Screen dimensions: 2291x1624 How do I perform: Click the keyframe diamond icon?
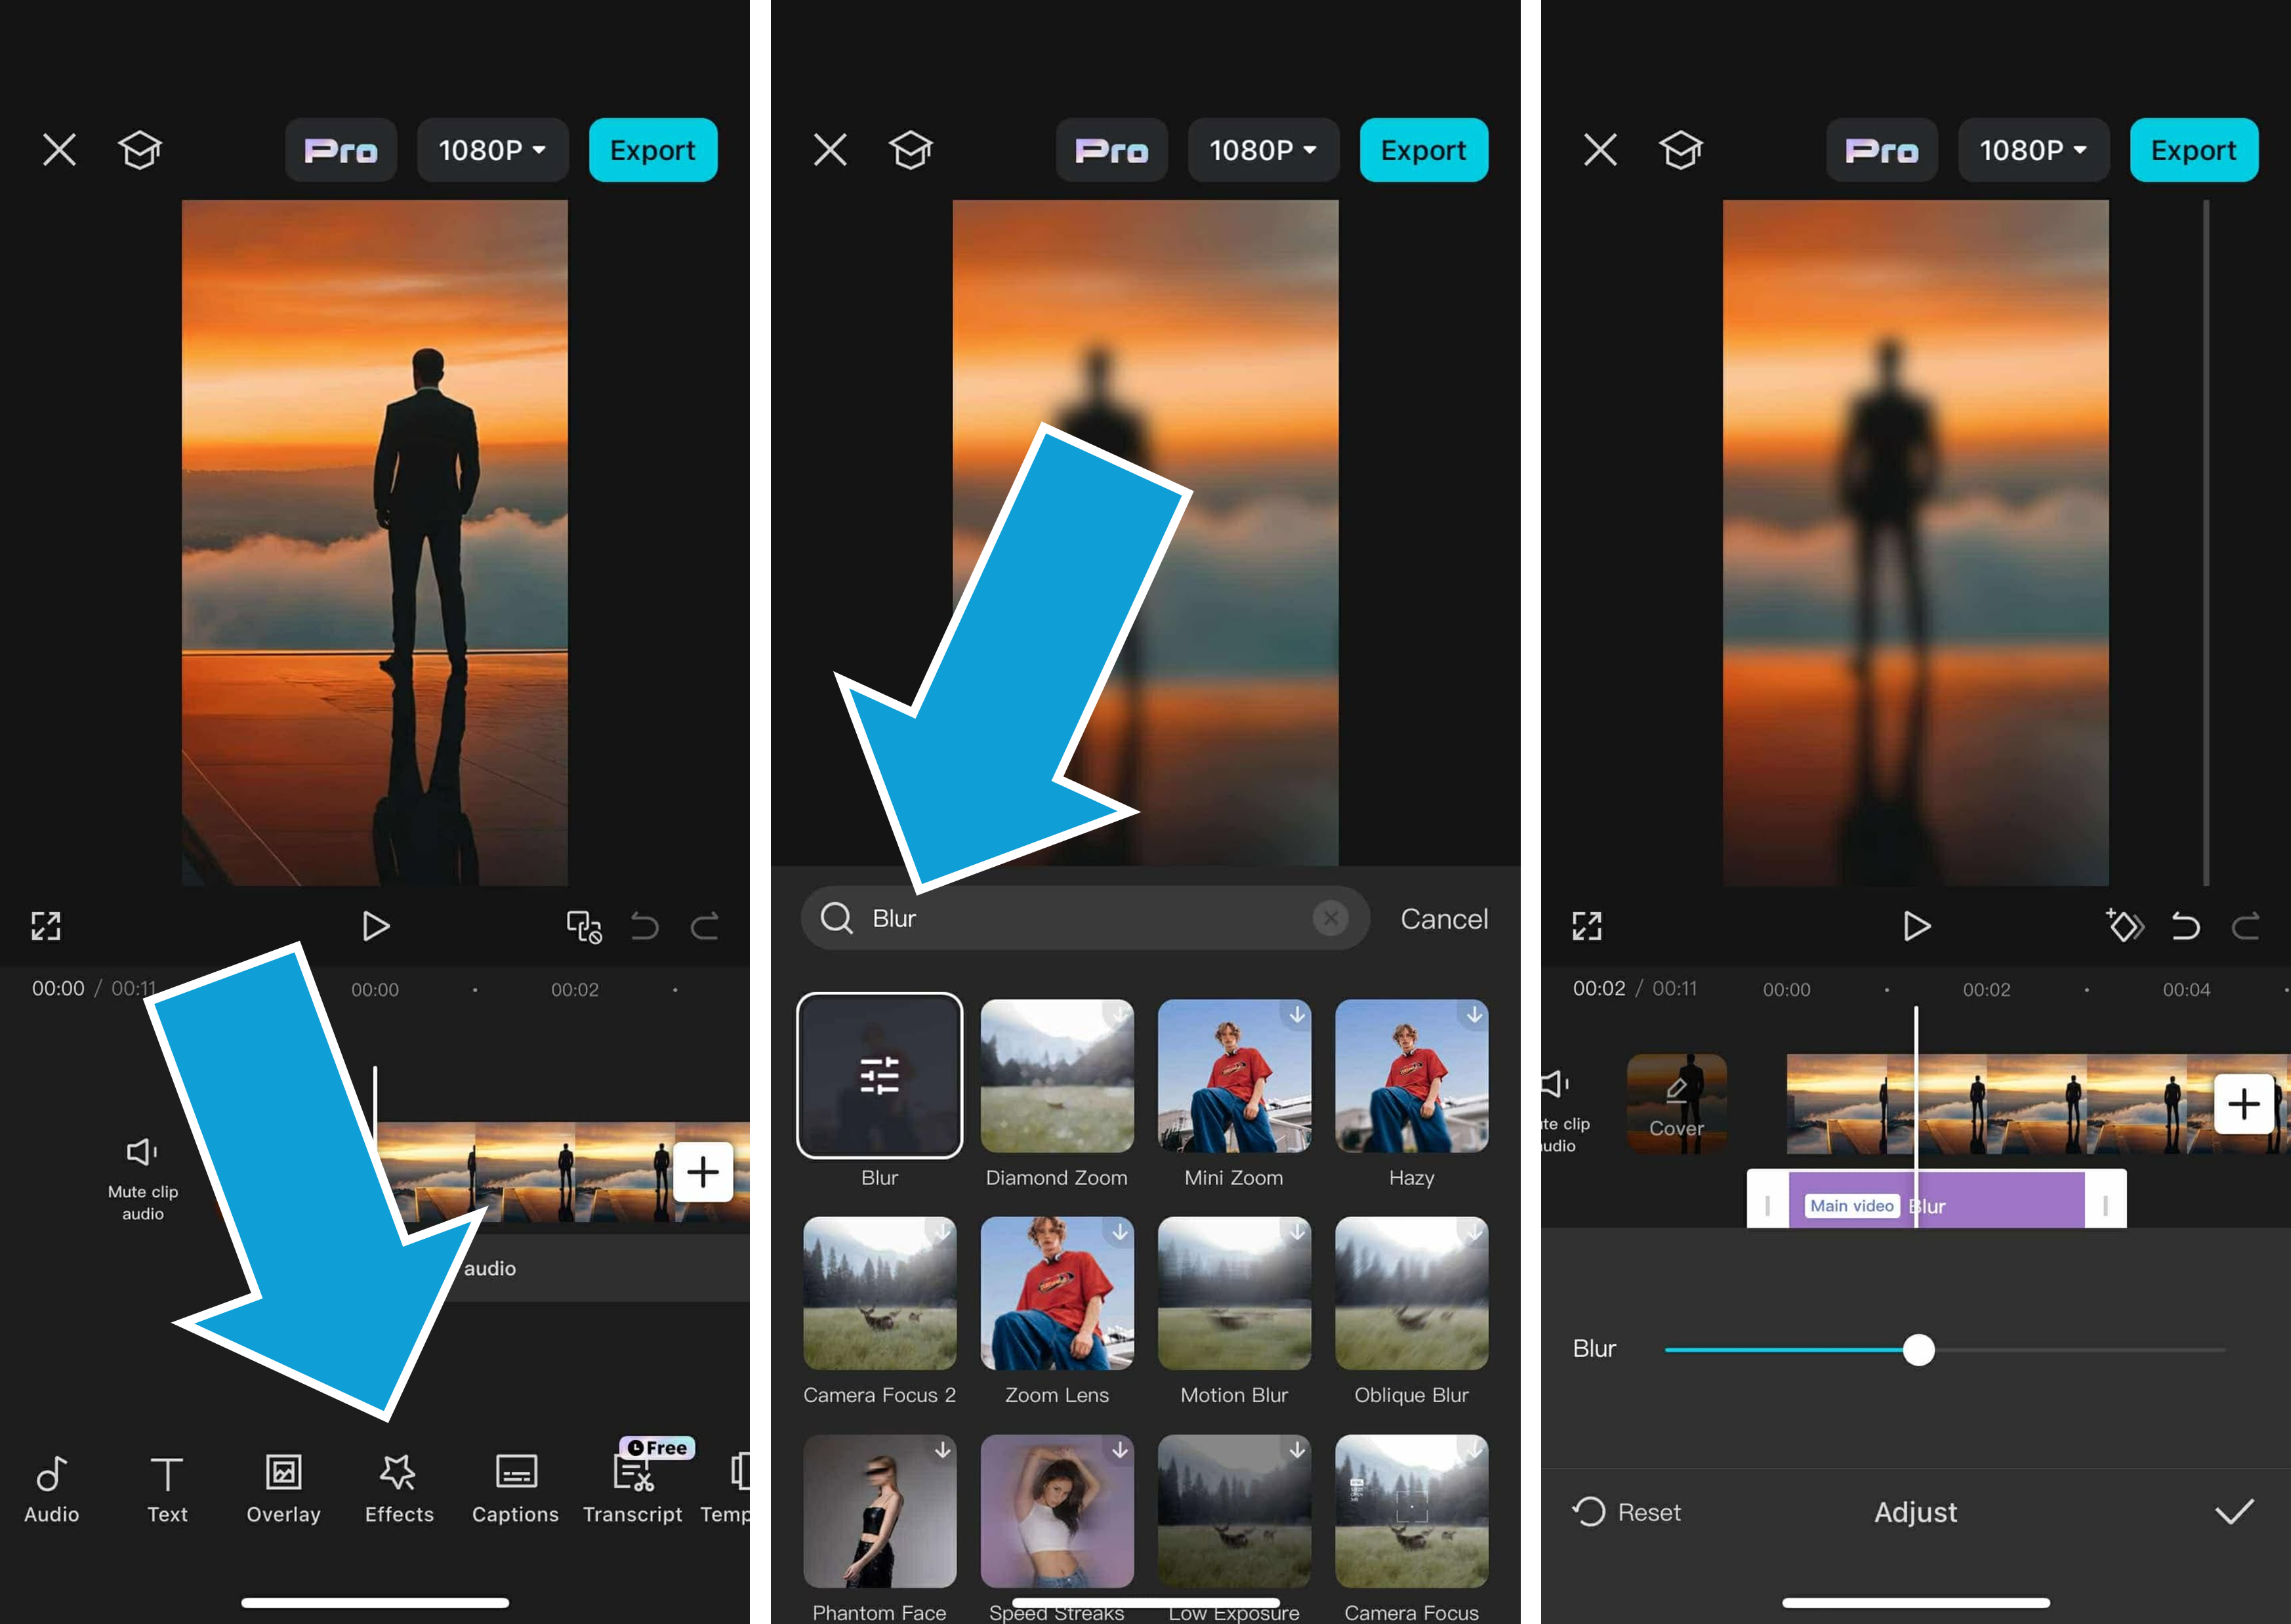(x=2124, y=926)
